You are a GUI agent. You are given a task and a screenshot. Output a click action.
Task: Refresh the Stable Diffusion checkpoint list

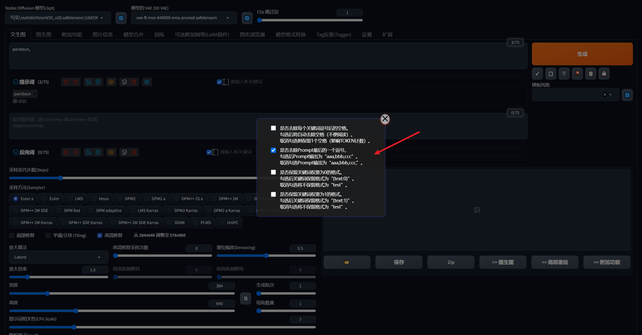tap(121, 18)
